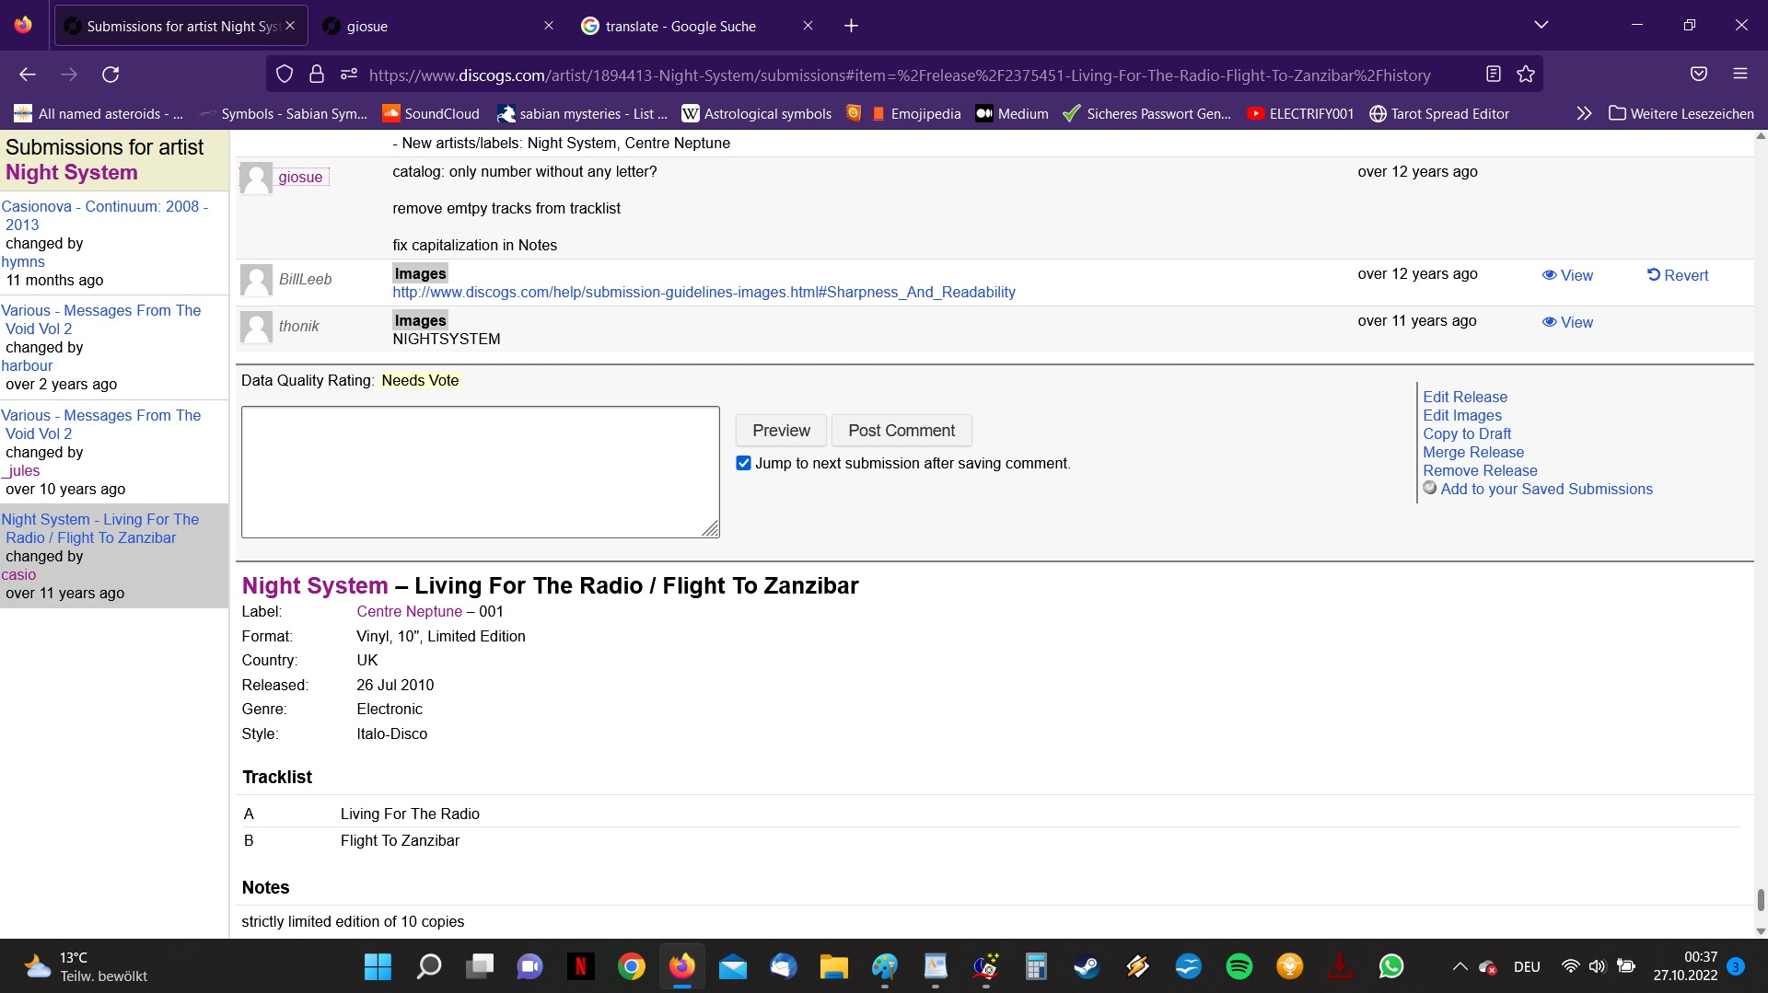Screen dimensions: 1768x993
Task: Switch to the translate Google Suche tab
Action: pos(681,26)
